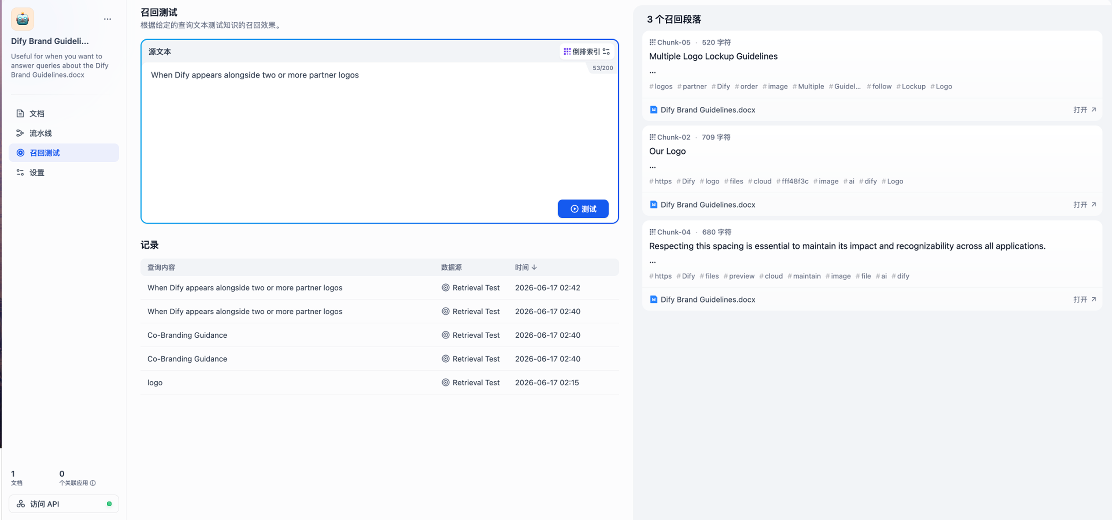The height and width of the screenshot is (520, 1112).
Task: Click the #Multiple keyword tag
Action: [808, 86]
